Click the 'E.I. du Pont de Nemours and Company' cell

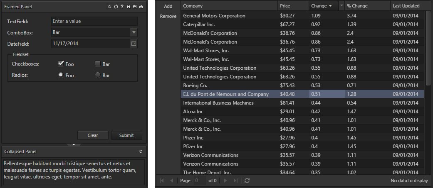coord(229,94)
